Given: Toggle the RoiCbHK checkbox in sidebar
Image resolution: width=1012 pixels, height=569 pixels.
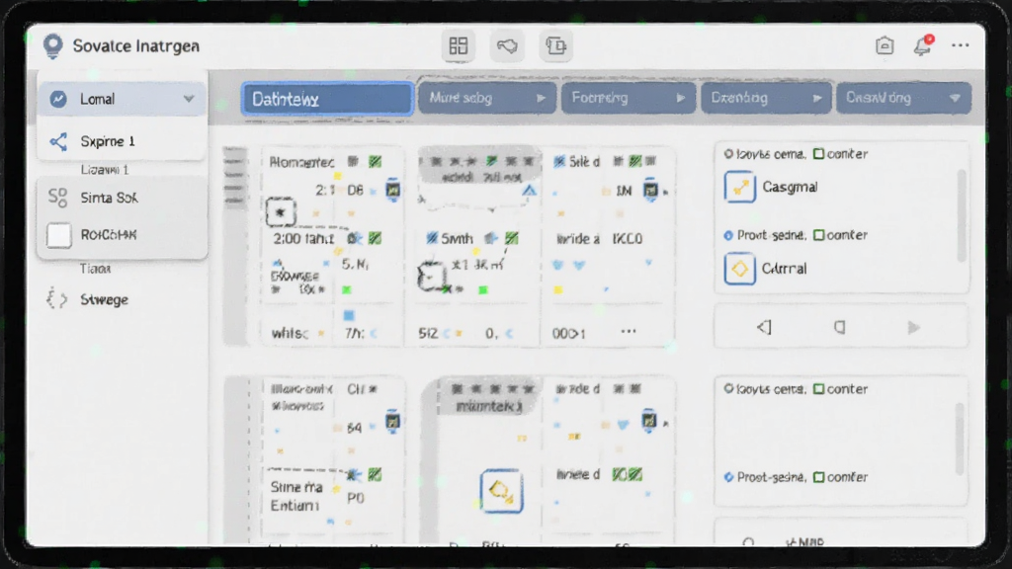Looking at the screenshot, I should click(58, 235).
